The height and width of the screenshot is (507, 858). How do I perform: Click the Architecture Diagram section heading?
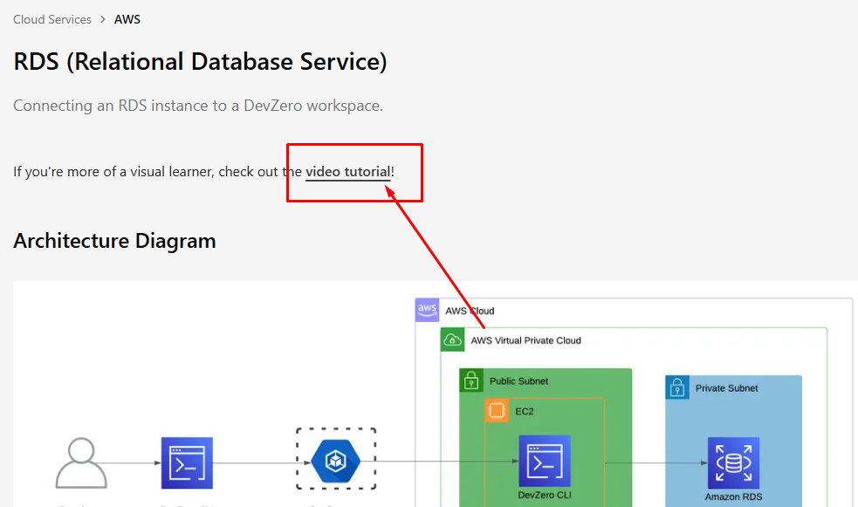point(114,241)
